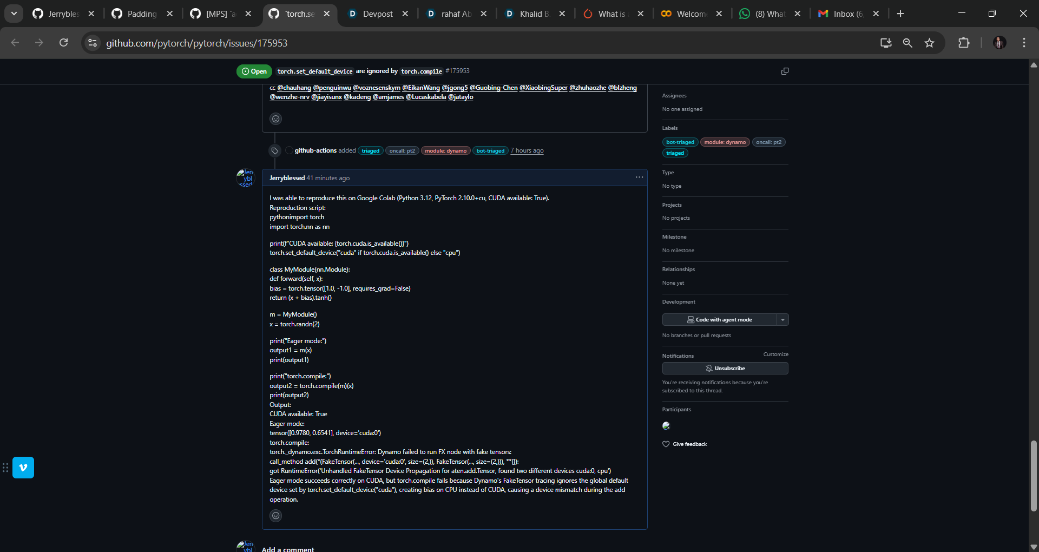Open the Jerryblessed author name link
The width and height of the screenshot is (1039, 552).
[x=287, y=178]
